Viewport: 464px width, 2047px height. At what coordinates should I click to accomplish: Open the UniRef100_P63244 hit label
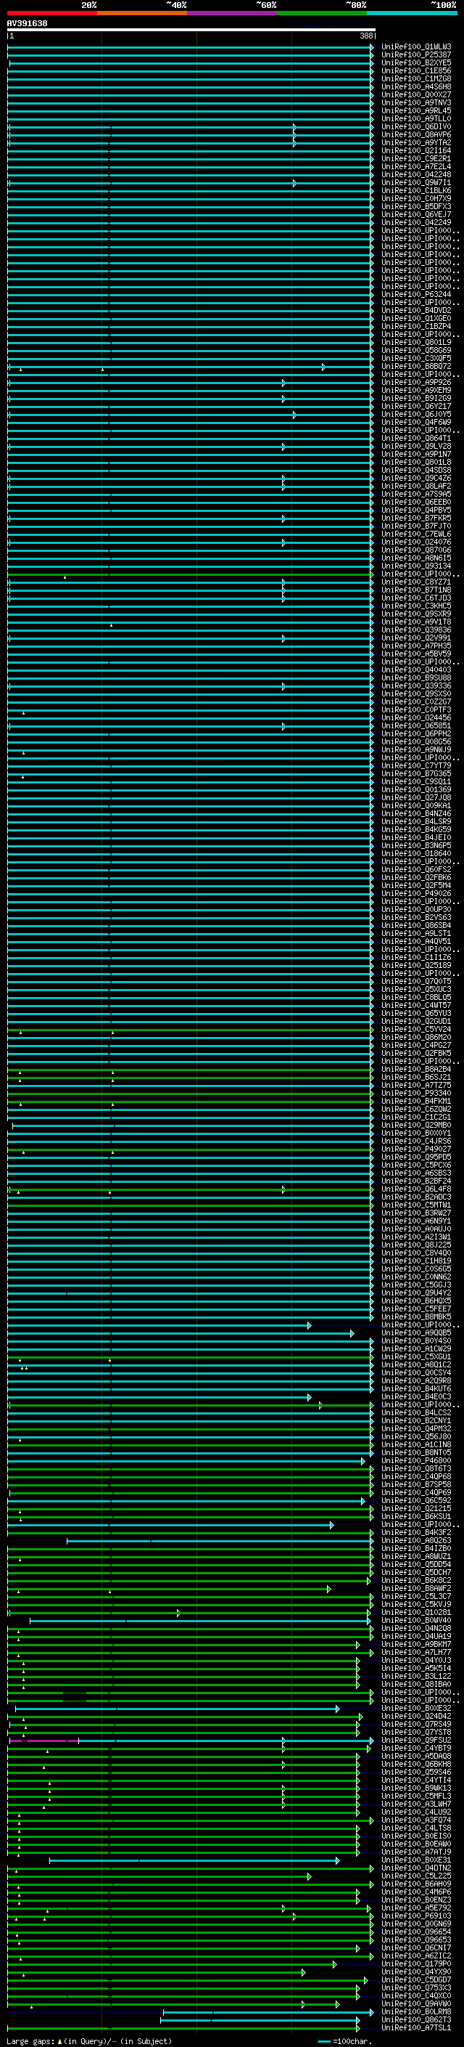point(415,295)
